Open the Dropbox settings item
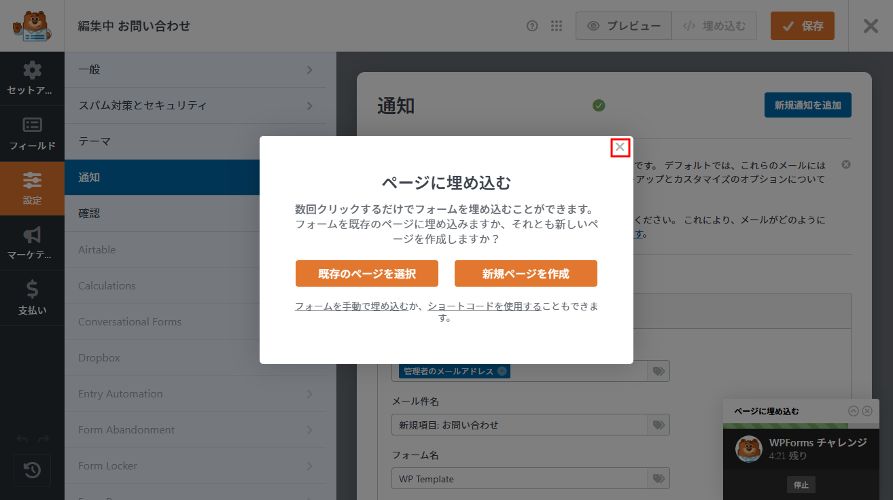This screenshot has height=500, width=893. [x=162, y=357]
